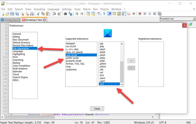Close Preferences with red X button
The height and width of the screenshot is (124, 196).
click(x=184, y=25)
